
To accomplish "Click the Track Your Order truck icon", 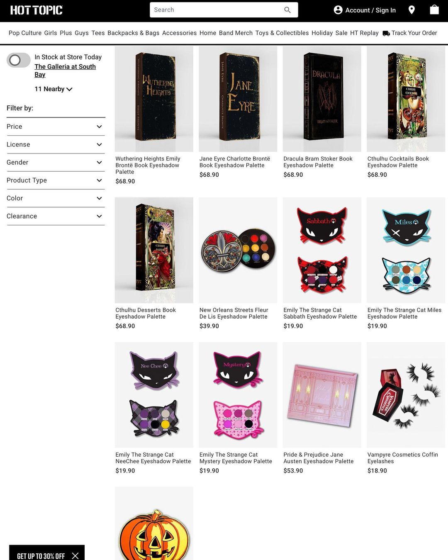I will click(386, 33).
